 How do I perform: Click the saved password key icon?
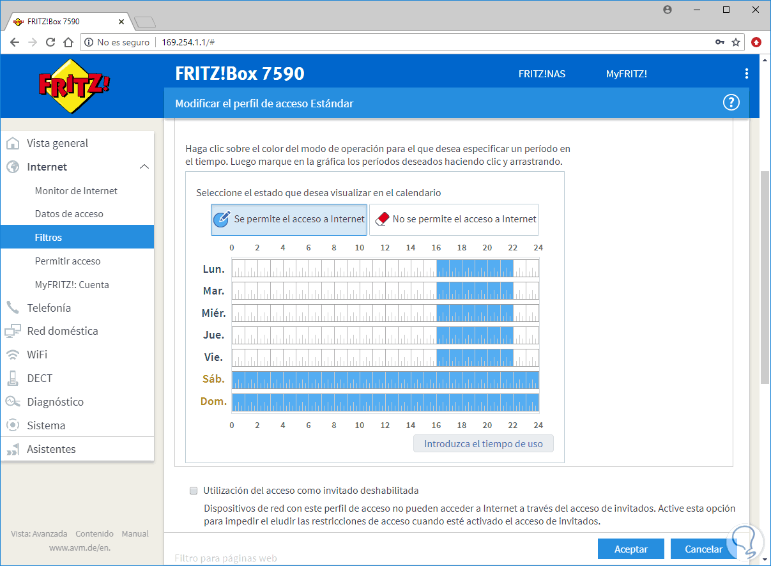point(720,42)
